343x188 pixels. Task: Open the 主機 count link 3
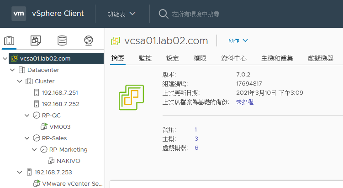tap(196, 139)
